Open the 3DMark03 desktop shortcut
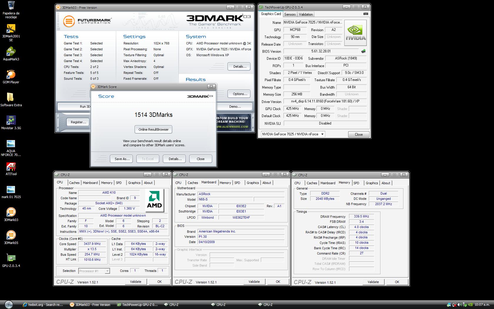The image size is (494, 309). [11, 215]
